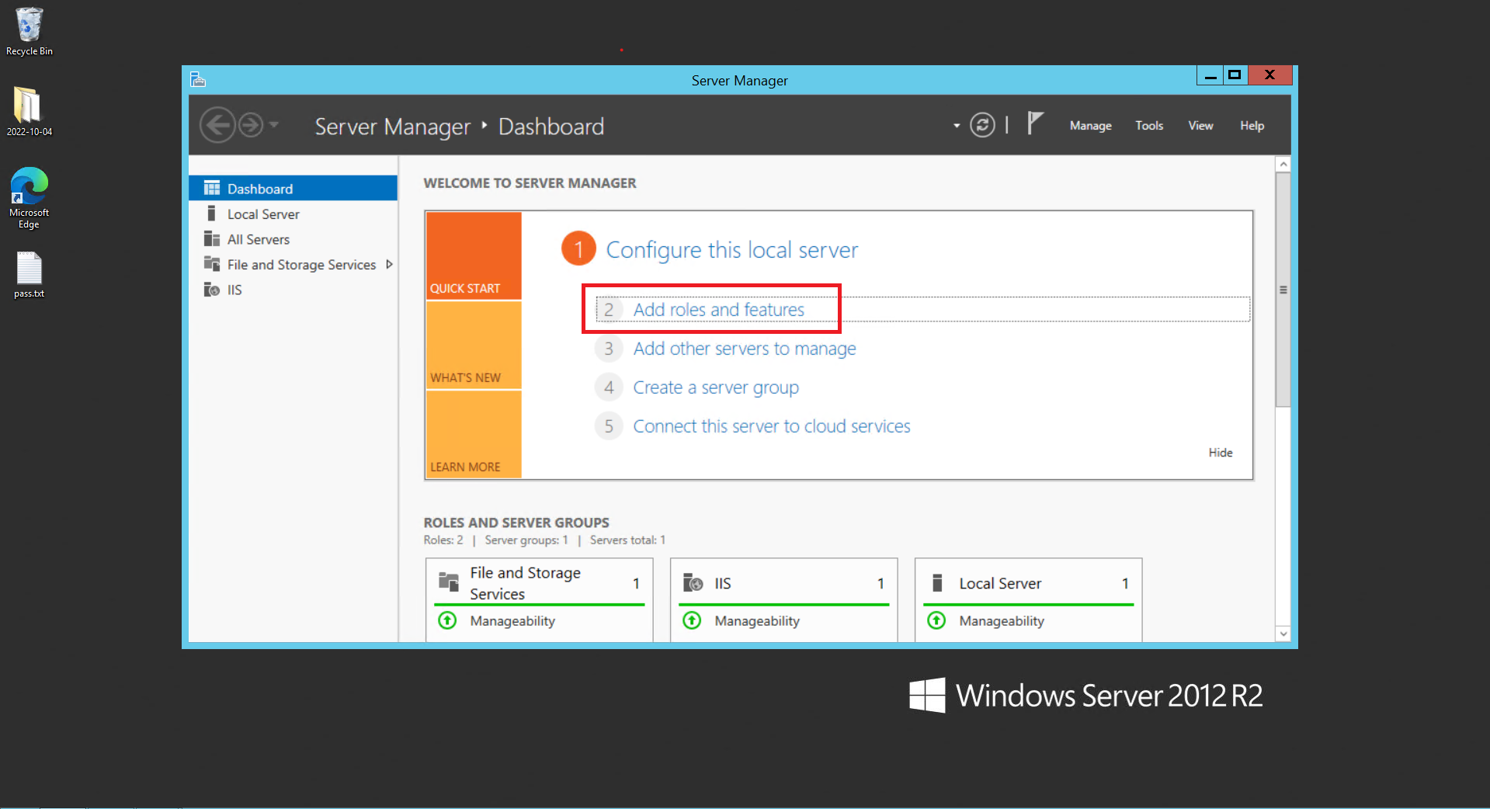Maximize the Server Manager window
Viewport: 1490px width, 809px height.
(x=1235, y=75)
